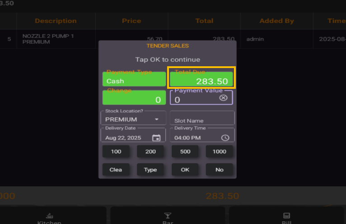Cancel the tender with No
Screen dimensions: 346x224
[x=220, y=169]
